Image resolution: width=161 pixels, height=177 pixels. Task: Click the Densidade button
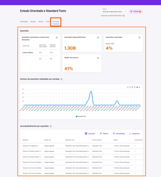pyautogui.click(x=119, y=134)
